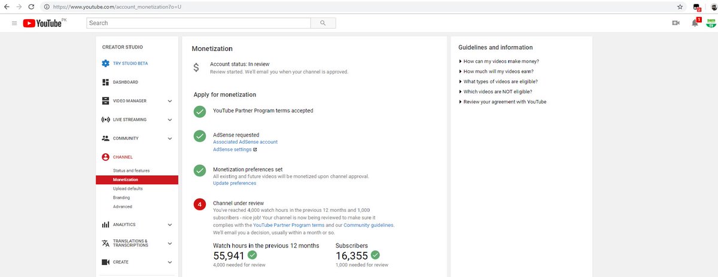Click green check beside 16,355 subscribers
718x277 pixels.
(375, 255)
